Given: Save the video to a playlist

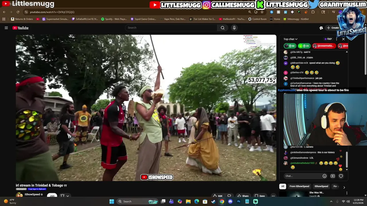Looking at the screenshot, I should pos(260,196).
